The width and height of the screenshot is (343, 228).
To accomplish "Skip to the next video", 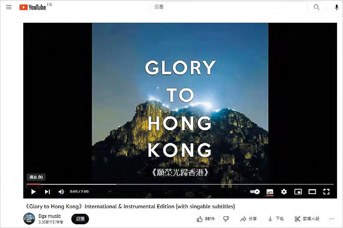I will point(47,192).
